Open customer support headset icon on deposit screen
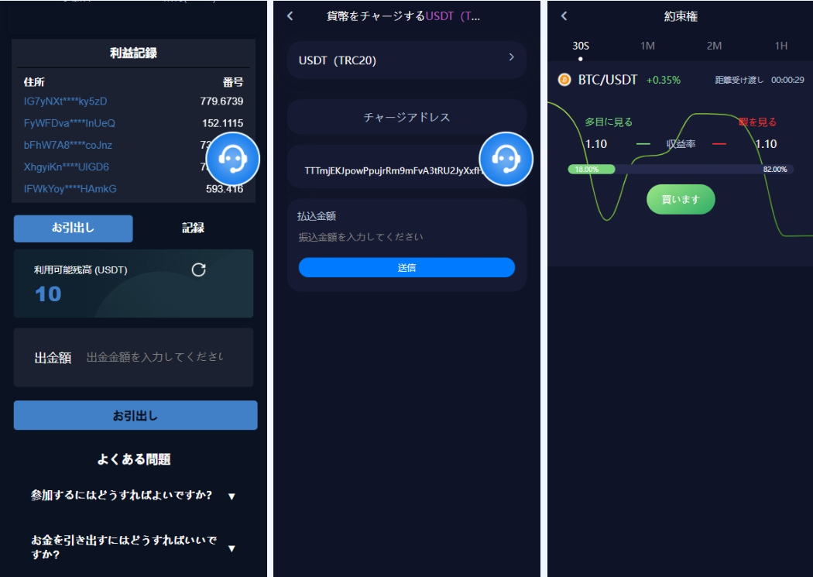Screen dimensions: 813x577 pyautogui.click(x=506, y=159)
